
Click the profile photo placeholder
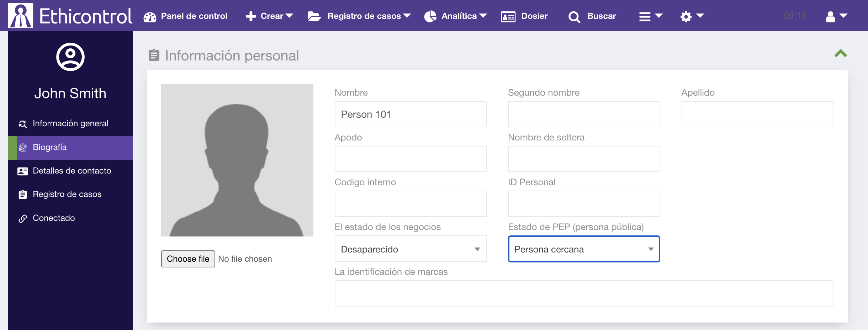237,160
